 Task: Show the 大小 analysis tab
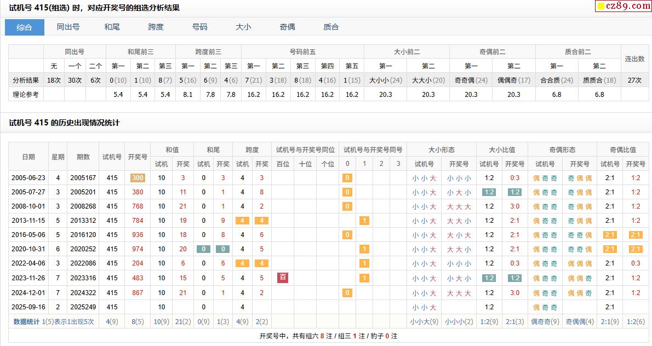coord(243,27)
